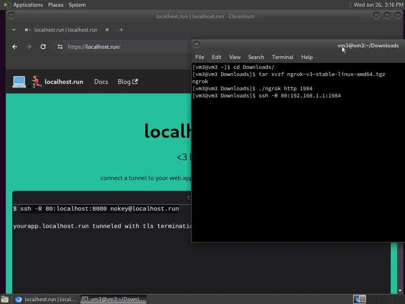Screen dimensions: 405x304
Task: Click the scroll-down arrow of page scrollbar
Action: (400, 291)
